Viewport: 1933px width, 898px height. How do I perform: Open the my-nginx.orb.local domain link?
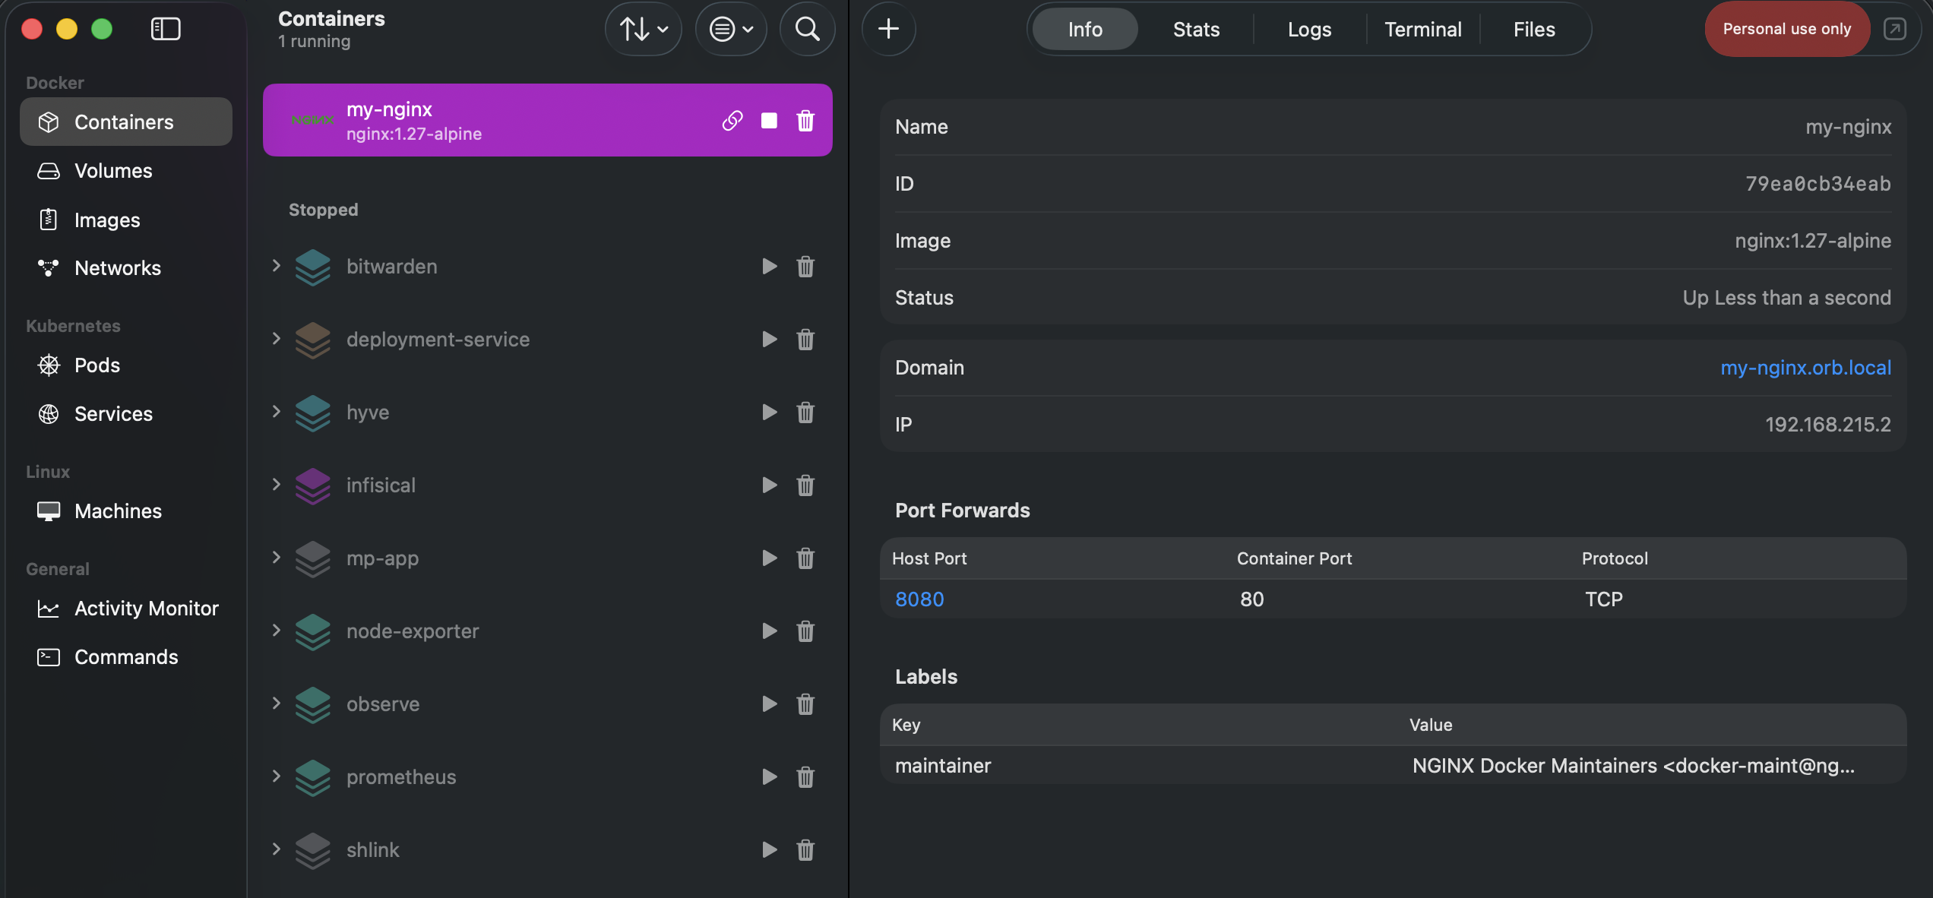(x=1805, y=368)
